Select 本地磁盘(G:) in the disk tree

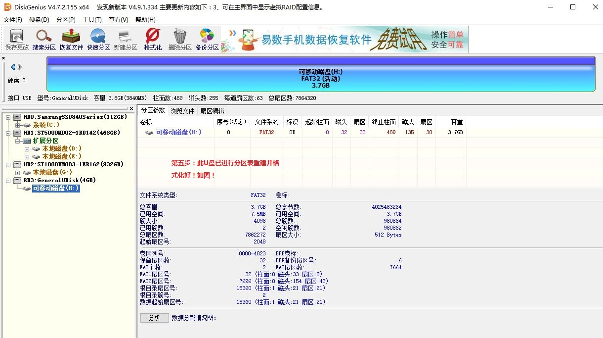[52, 173]
